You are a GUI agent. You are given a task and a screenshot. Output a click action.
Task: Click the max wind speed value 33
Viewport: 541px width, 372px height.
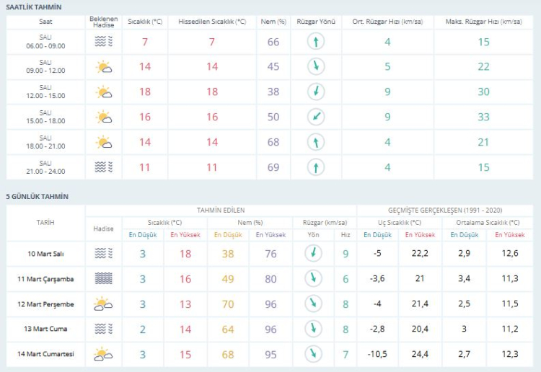tap(483, 117)
